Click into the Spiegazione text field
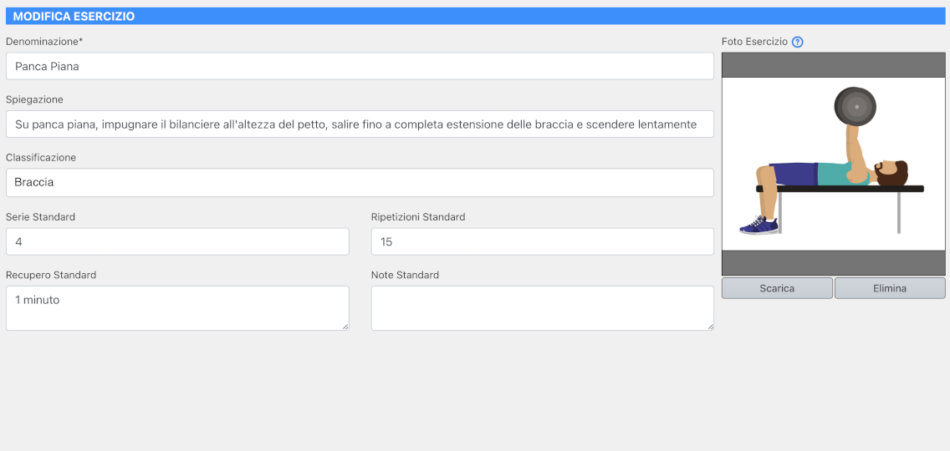The image size is (950, 451). click(x=360, y=124)
